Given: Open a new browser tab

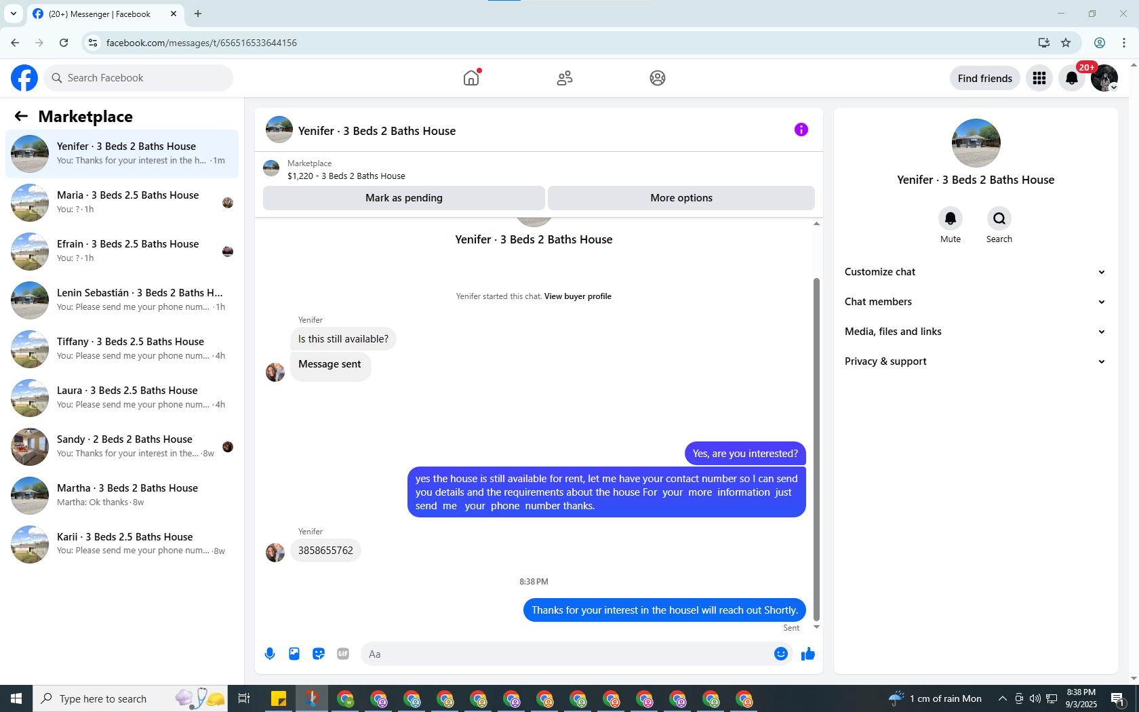Looking at the screenshot, I should click(198, 14).
